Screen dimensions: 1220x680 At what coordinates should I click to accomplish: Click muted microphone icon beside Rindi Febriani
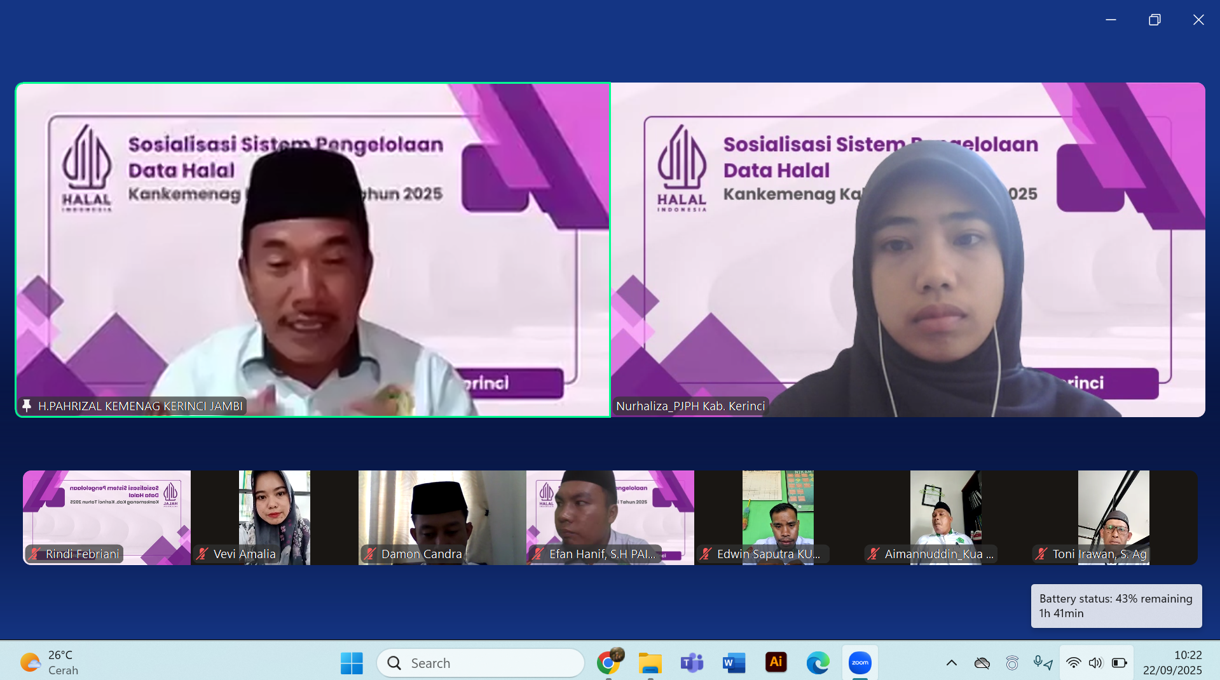[x=35, y=554]
